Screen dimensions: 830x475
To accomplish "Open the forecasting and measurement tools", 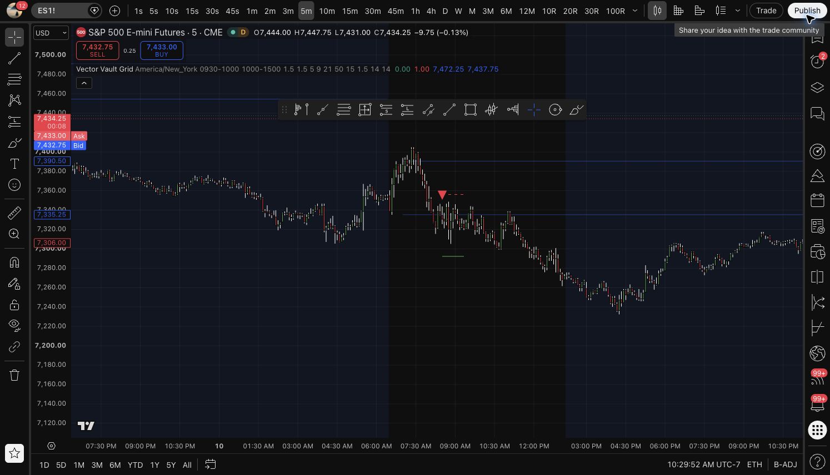I will 14,122.
